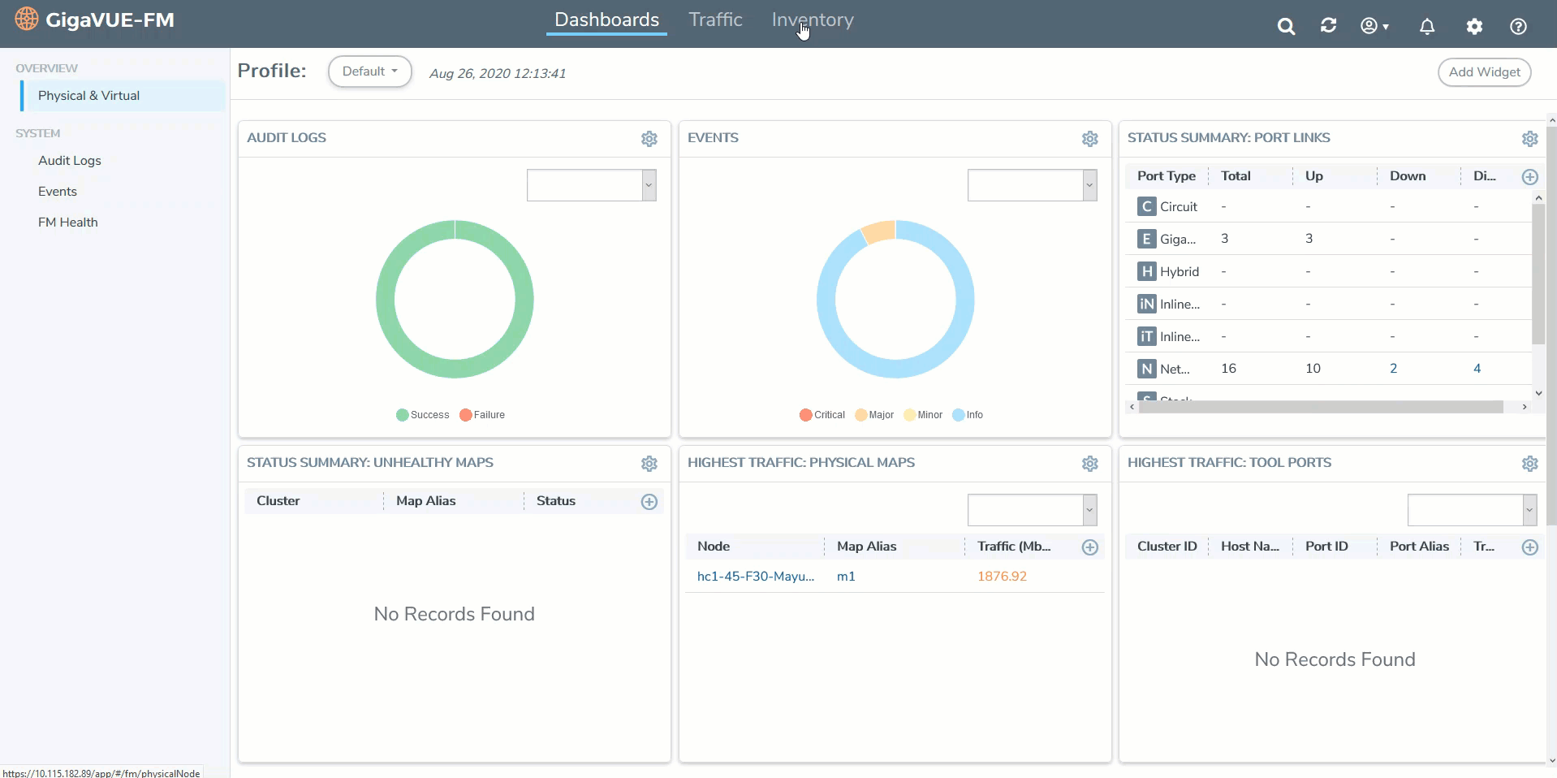Open FM Health in sidebar
This screenshot has height=778, width=1557.
[x=68, y=223]
